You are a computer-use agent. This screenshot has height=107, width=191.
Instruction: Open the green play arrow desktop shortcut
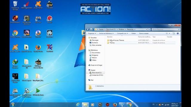pyautogui.click(x=38, y=92)
